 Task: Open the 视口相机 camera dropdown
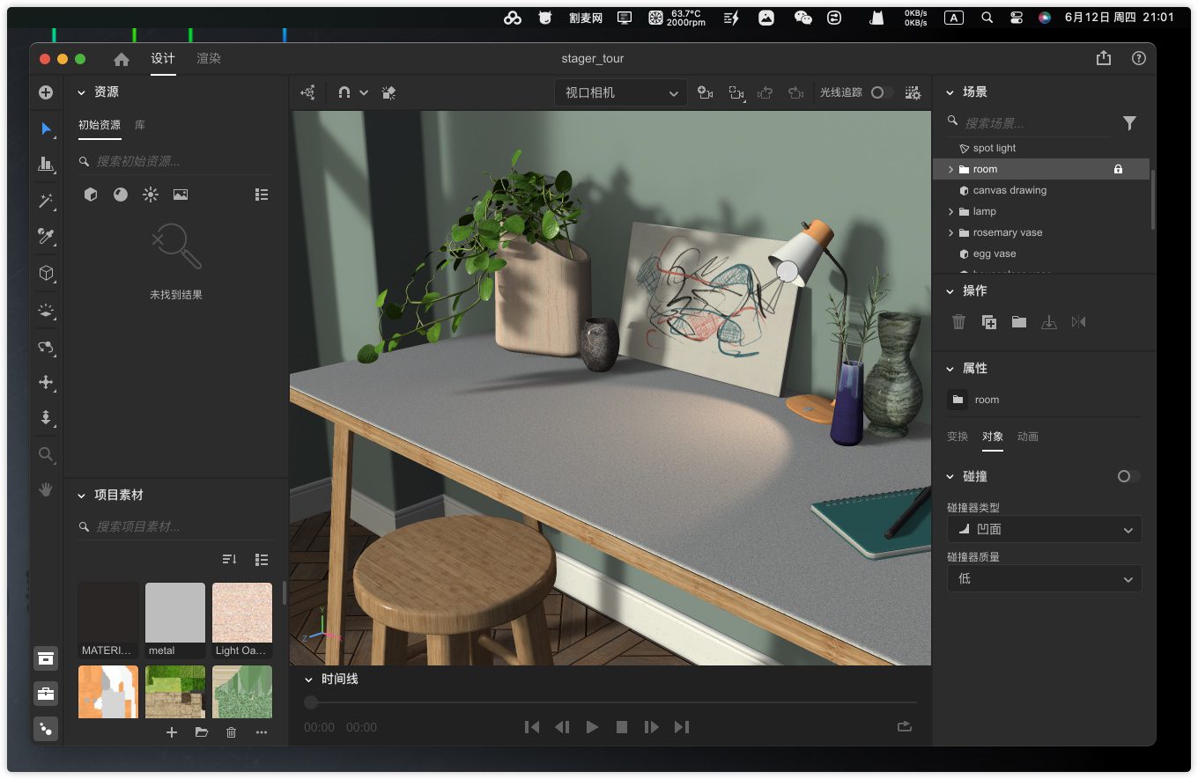coord(620,92)
